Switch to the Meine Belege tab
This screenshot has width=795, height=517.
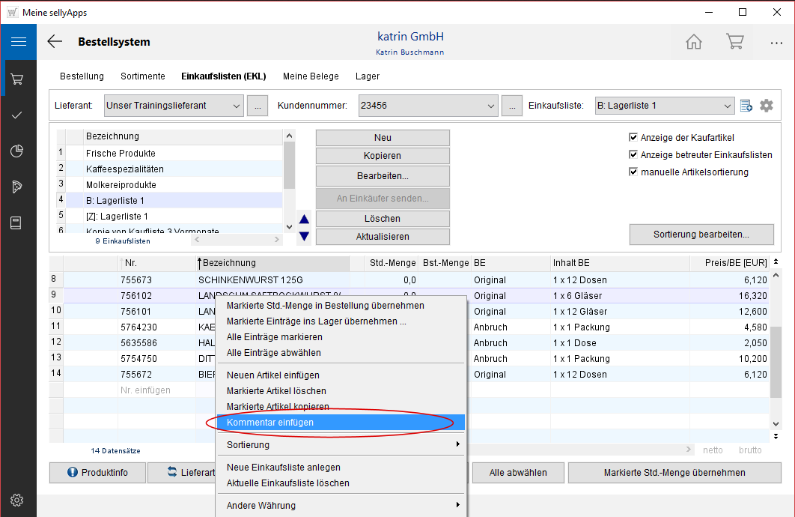[x=311, y=76]
